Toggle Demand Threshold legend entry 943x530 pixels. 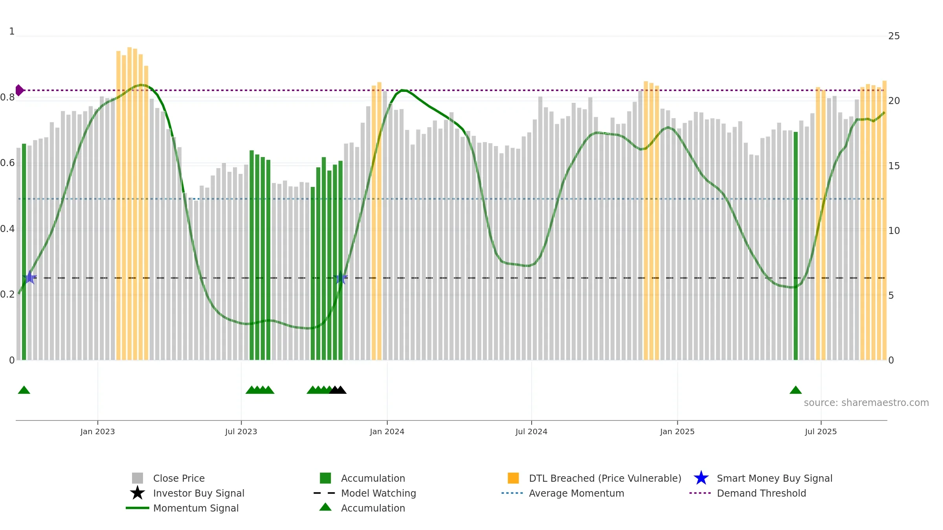pyautogui.click(x=748, y=493)
